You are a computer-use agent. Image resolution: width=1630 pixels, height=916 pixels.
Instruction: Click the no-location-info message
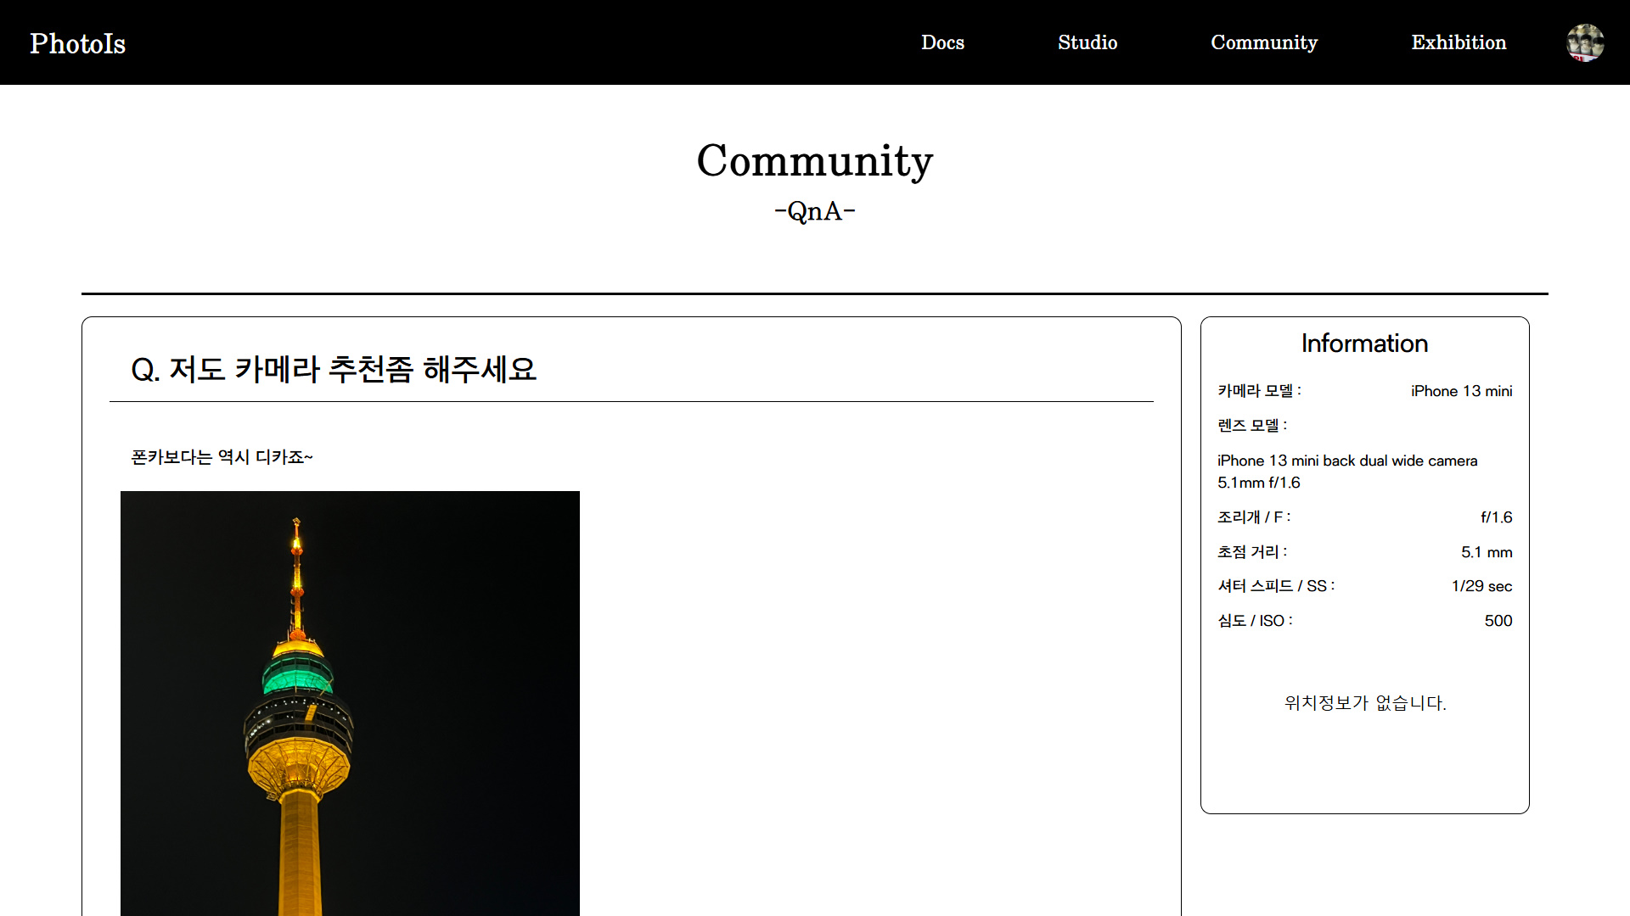click(1364, 703)
